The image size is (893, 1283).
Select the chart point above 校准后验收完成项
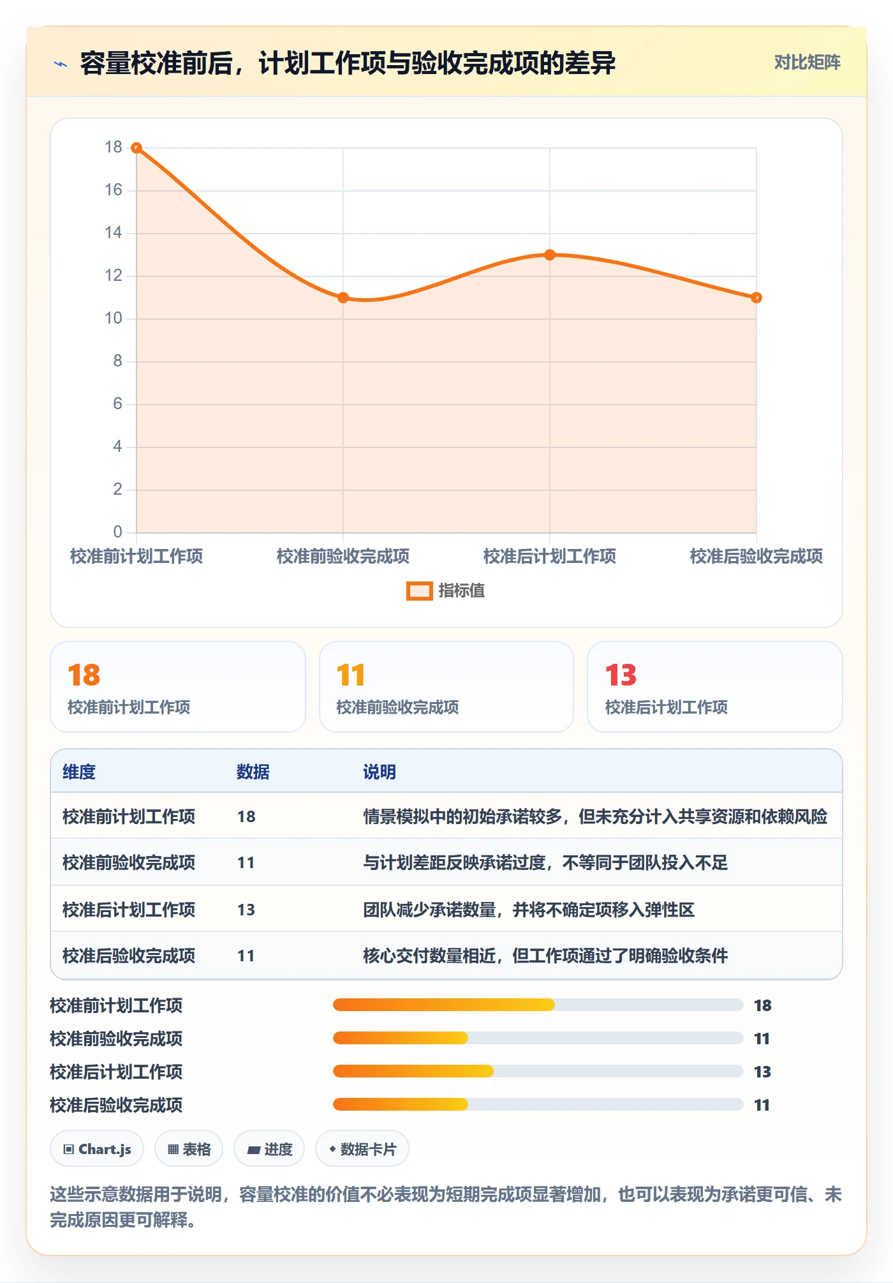[756, 297]
